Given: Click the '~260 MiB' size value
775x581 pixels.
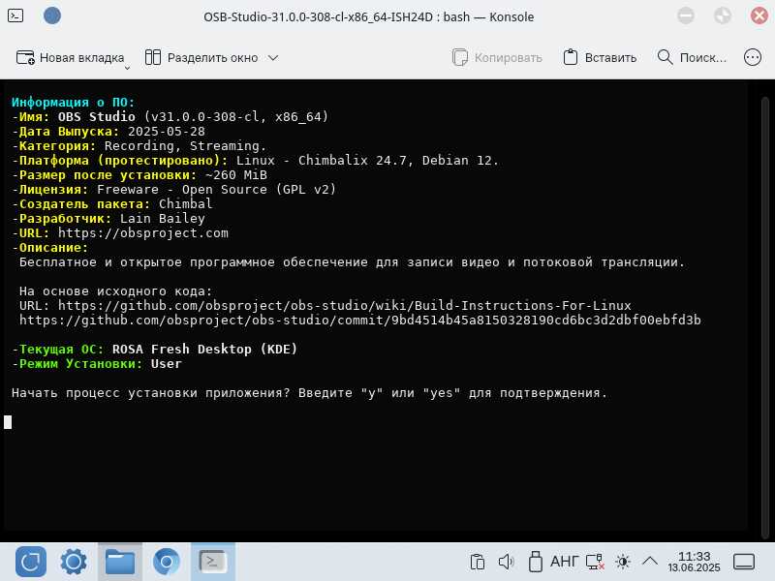Looking at the screenshot, I should [x=235, y=175].
